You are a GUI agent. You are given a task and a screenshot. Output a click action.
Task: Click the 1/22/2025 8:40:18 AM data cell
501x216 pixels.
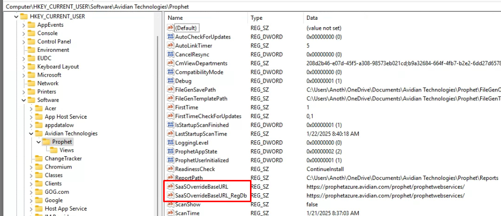pyautogui.click(x=333, y=133)
